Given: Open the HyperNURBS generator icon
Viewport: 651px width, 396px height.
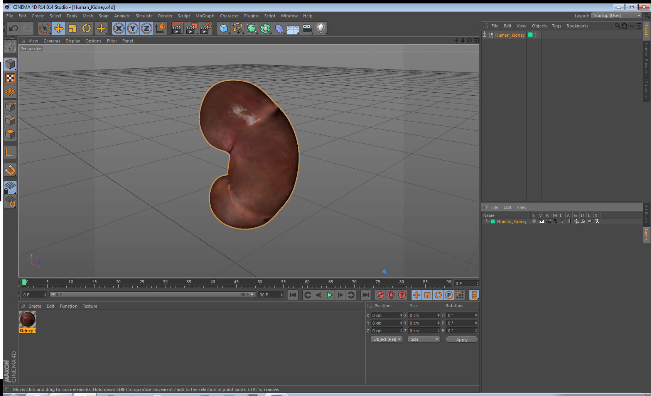Looking at the screenshot, I should pos(251,28).
